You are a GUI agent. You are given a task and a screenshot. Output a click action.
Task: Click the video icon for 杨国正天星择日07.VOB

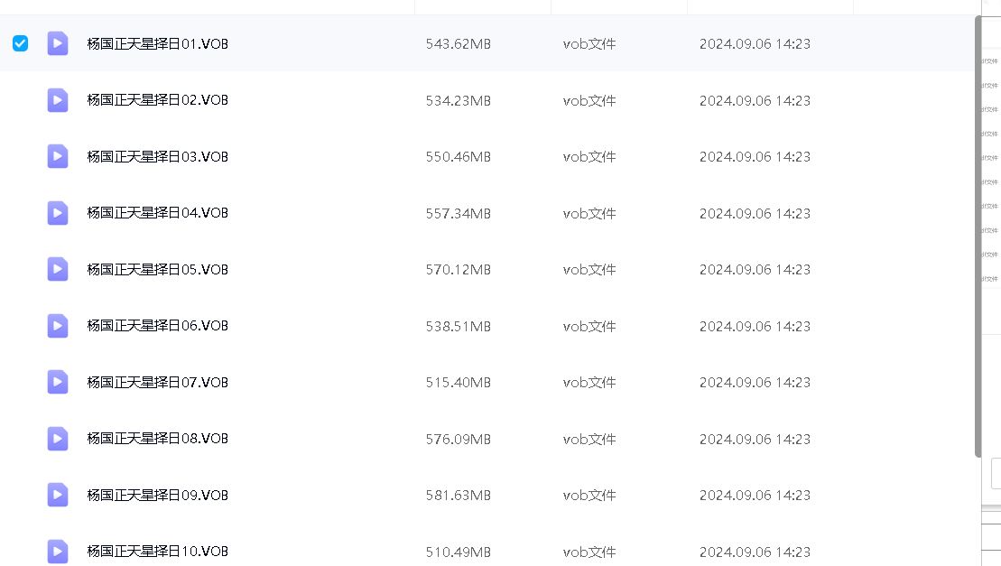tap(58, 382)
